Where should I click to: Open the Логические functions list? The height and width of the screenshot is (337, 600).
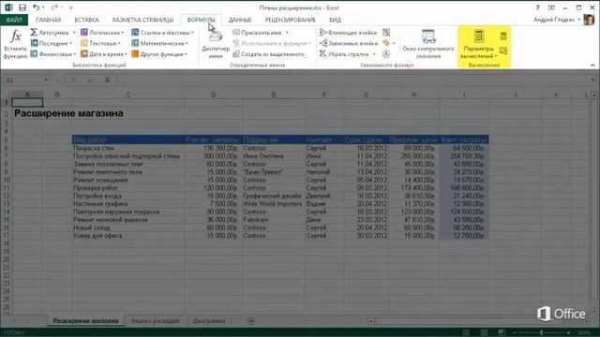102,33
